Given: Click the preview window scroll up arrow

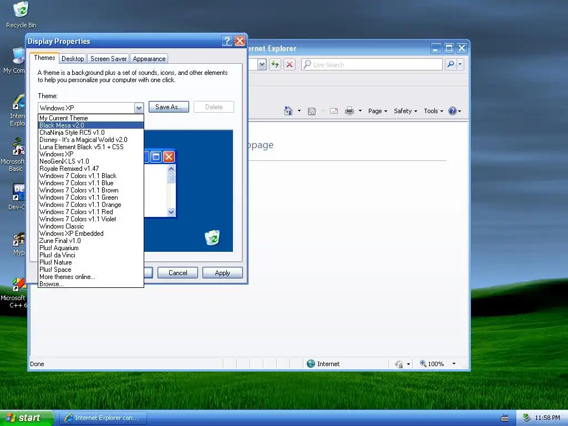Looking at the screenshot, I should coord(171,169).
